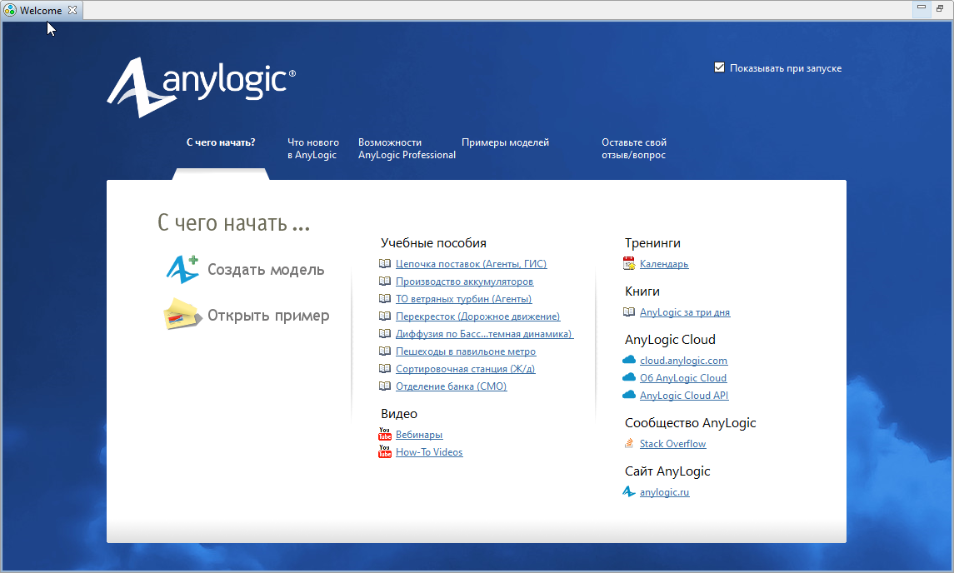Click the С чего начать ... title
The width and height of the screenshot is (954, 573).
[233, 222]
